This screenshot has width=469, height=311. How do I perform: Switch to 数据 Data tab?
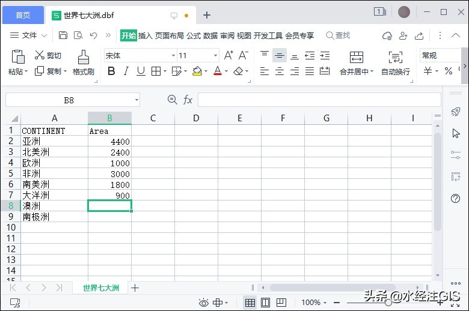210,35
